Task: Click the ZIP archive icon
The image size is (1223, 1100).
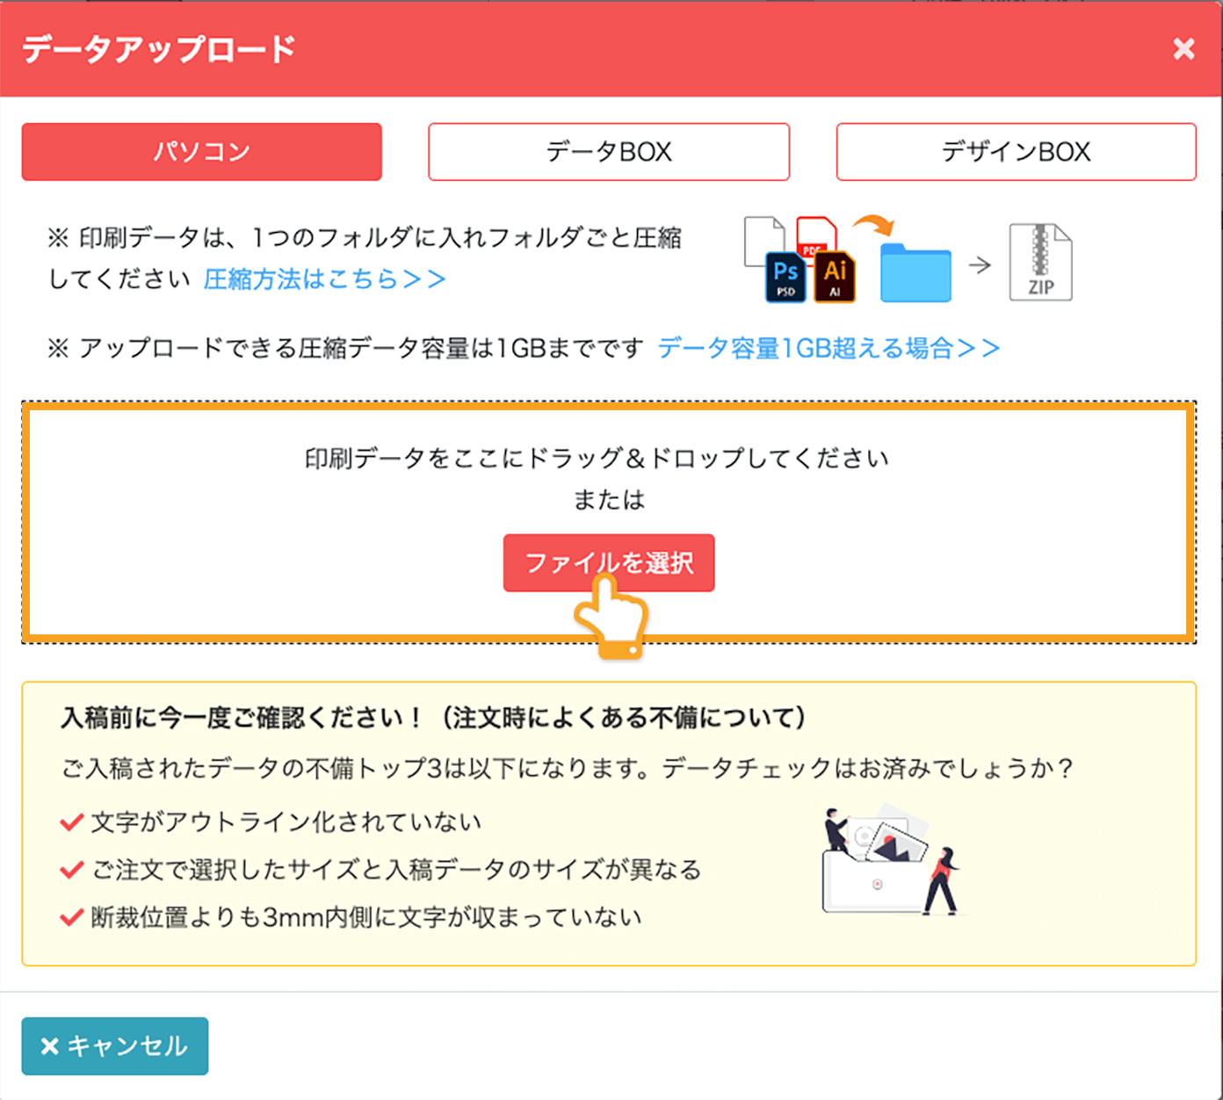Action: click(1041, 262)
